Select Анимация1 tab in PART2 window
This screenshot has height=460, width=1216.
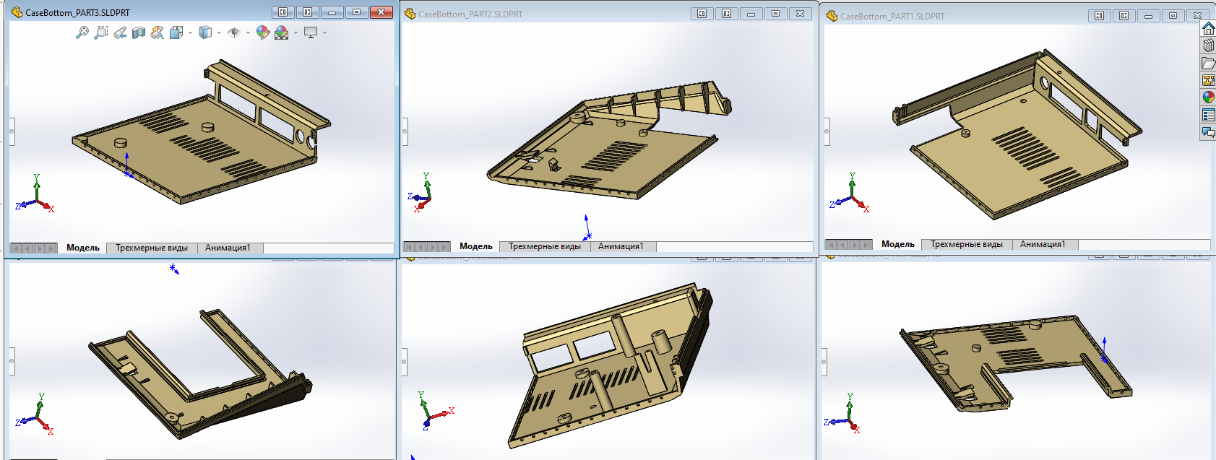621,246
